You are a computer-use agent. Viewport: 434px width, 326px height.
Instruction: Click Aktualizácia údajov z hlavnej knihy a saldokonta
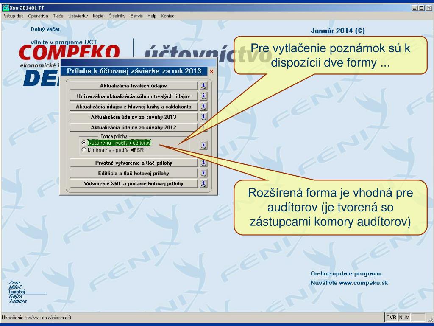coord(134,107)
